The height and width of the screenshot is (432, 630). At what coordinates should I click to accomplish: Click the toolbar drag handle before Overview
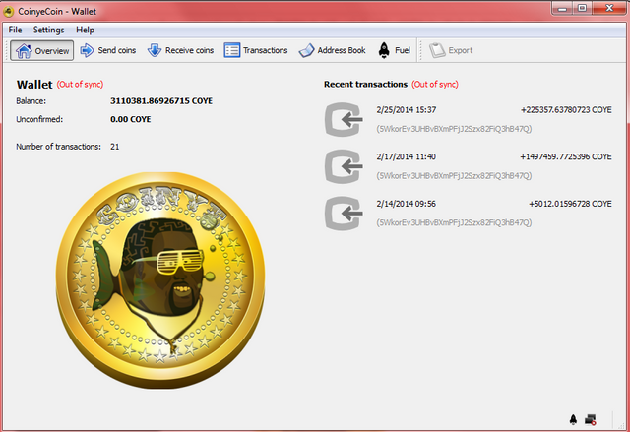click(7, 50)
